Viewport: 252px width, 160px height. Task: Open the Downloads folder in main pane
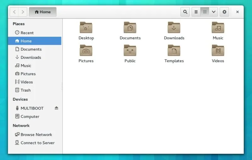click(174, 27)
